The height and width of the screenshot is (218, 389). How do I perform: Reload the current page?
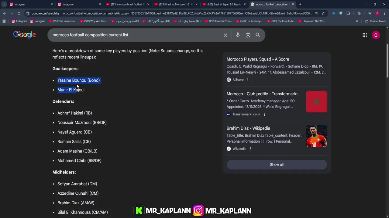[19, 13]
